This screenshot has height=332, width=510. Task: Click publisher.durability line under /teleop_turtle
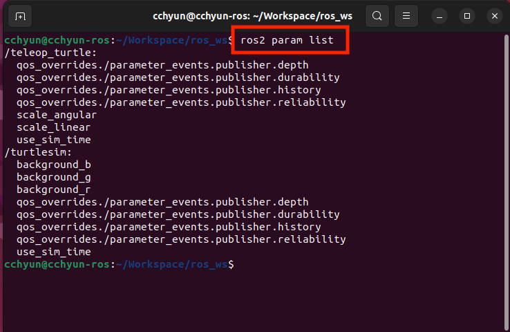pyautogui.click(x=178, y=77)
